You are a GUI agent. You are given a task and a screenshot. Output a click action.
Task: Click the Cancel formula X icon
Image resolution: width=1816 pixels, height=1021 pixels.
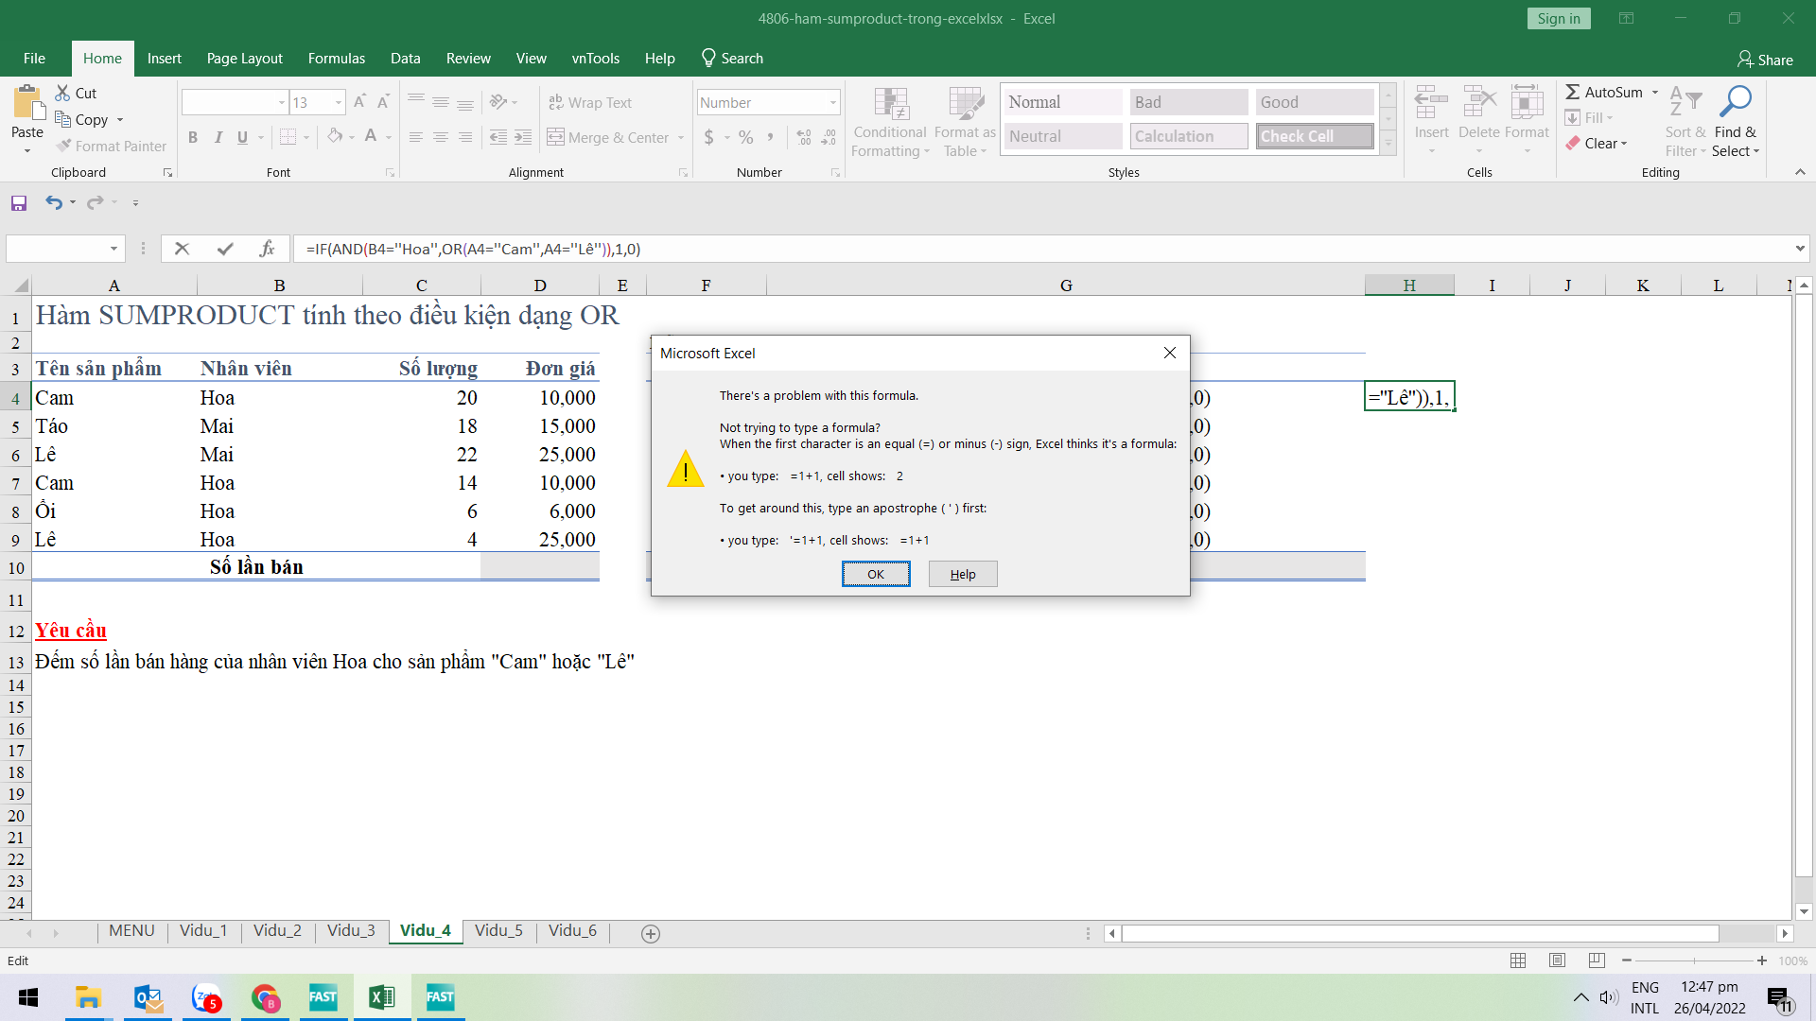pyautogui.click(x=183, y=249)
